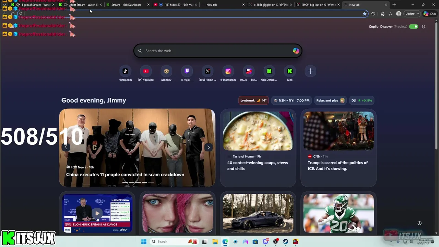The width and height of the screenshot is (439, 247).
Task: Switch to Big loaf on X tab
Action: [318, 5]
